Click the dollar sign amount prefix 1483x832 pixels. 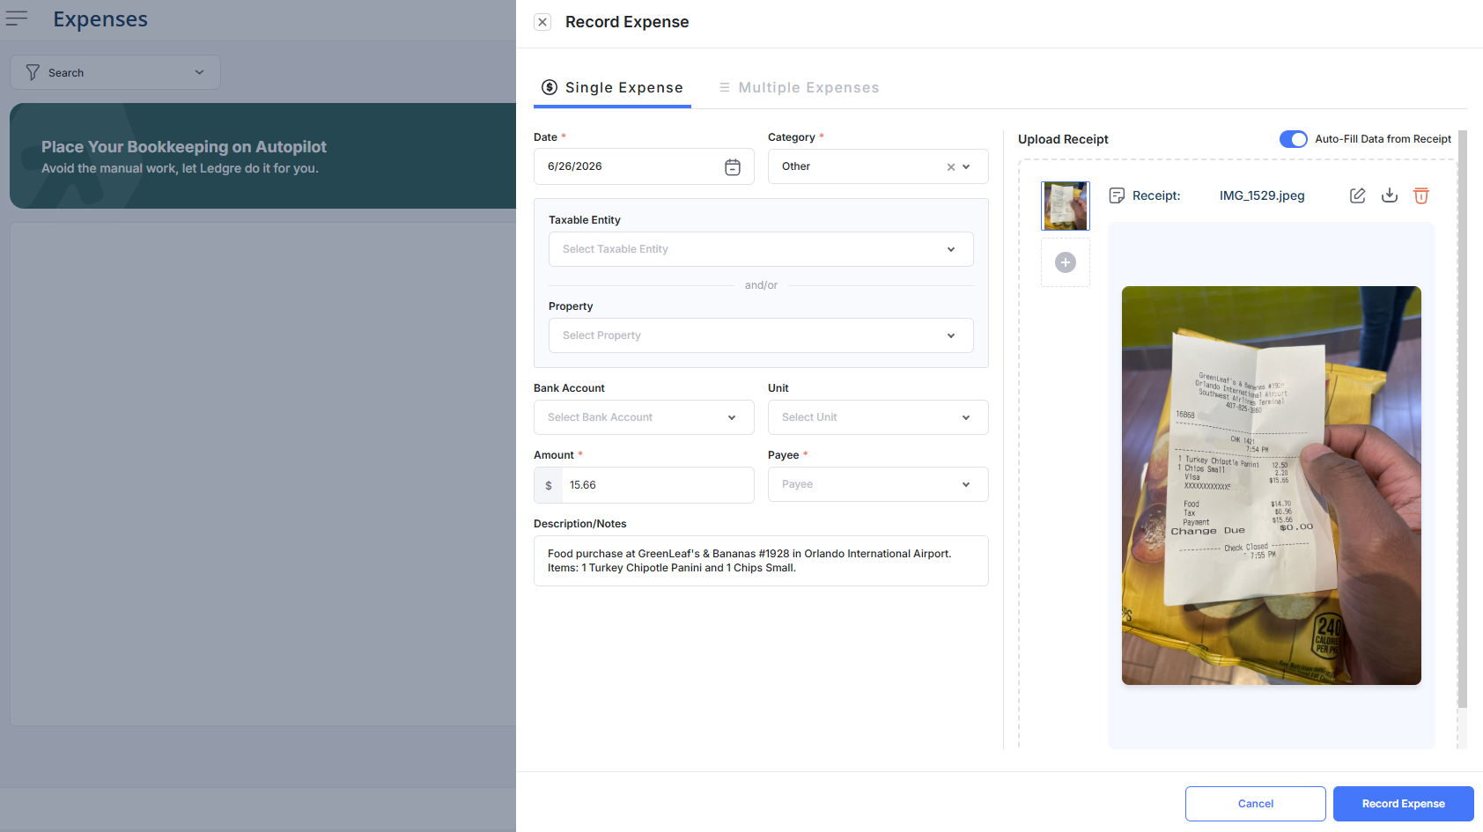[549, 485]
